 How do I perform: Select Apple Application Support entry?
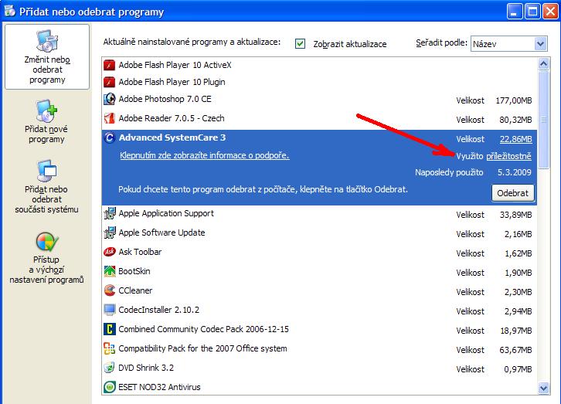point(319,214)
